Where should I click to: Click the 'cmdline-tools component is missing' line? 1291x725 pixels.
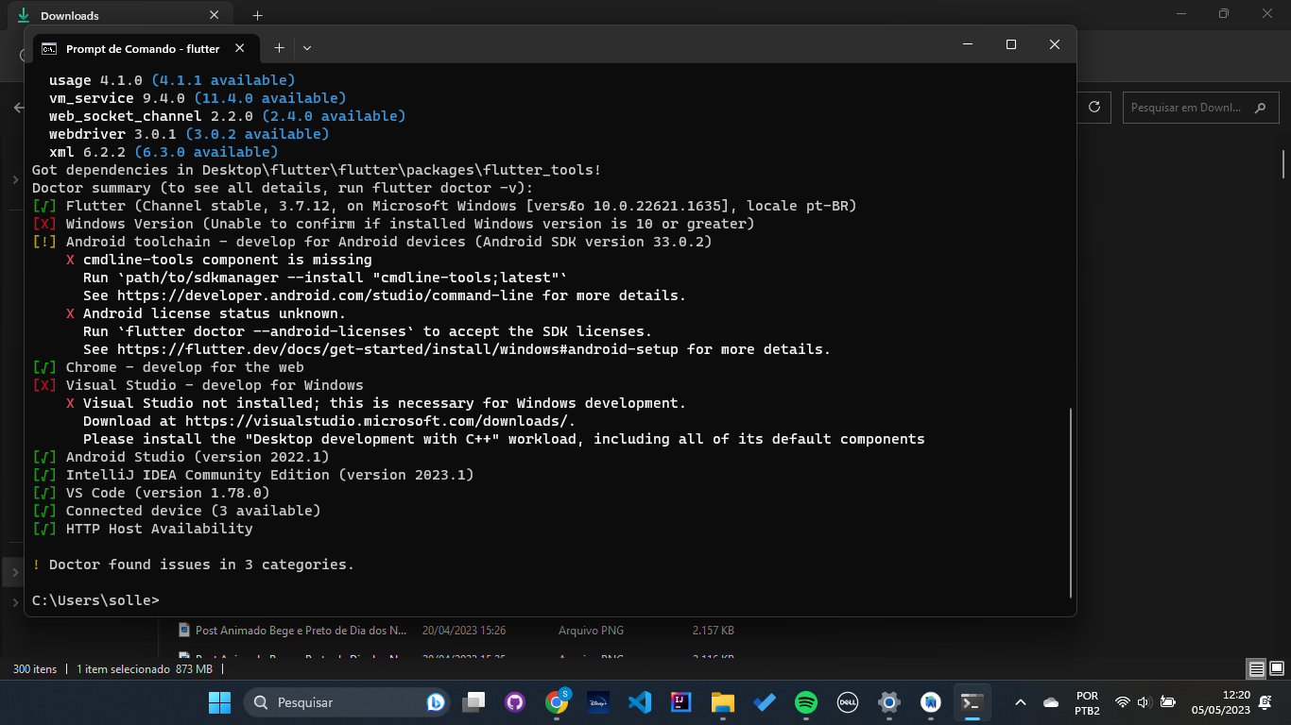pos(219,260)
